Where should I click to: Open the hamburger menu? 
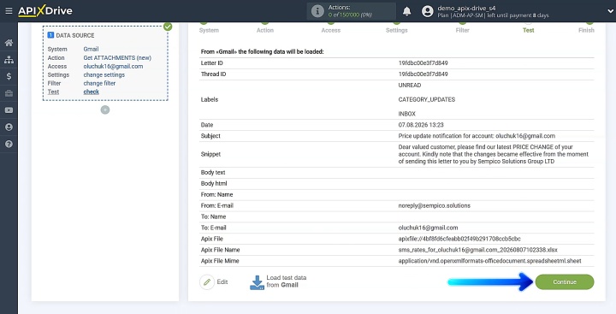(x=9, y=11)
